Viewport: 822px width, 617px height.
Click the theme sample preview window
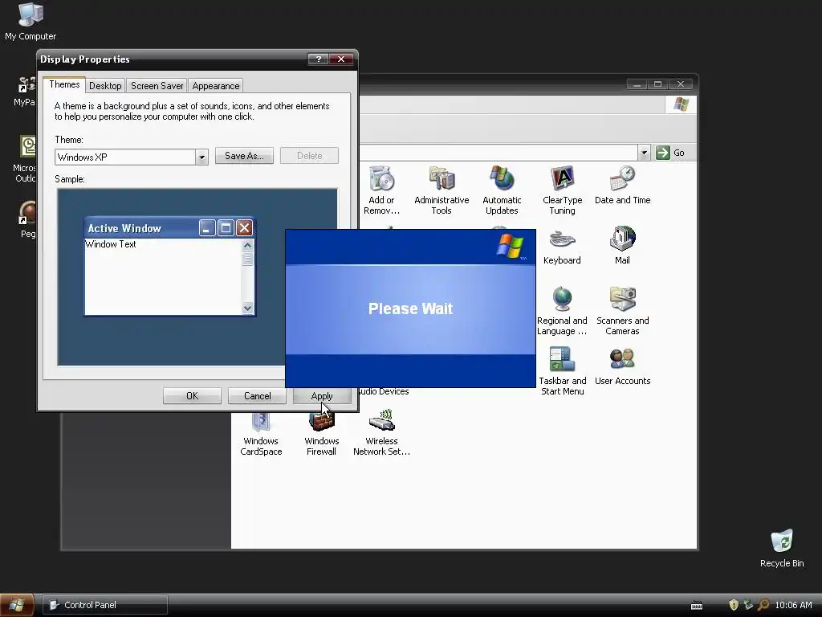point(170,267)
